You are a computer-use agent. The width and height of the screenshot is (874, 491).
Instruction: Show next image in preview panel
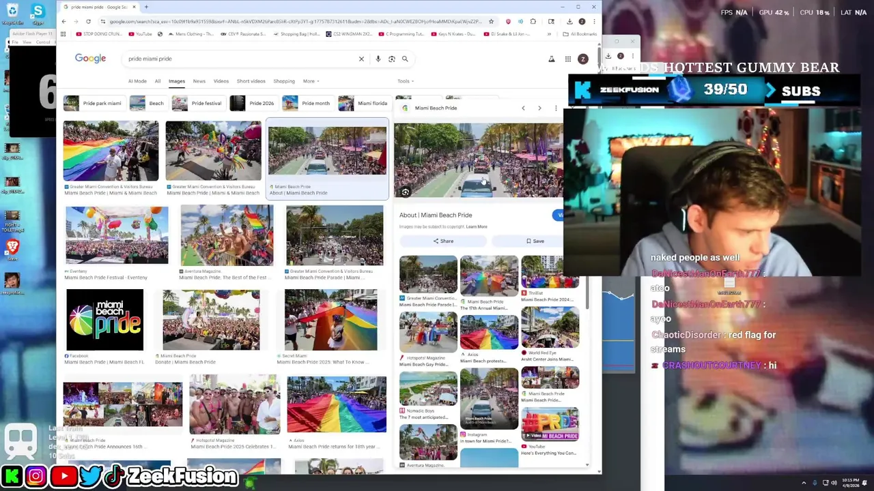coord(539,108)
